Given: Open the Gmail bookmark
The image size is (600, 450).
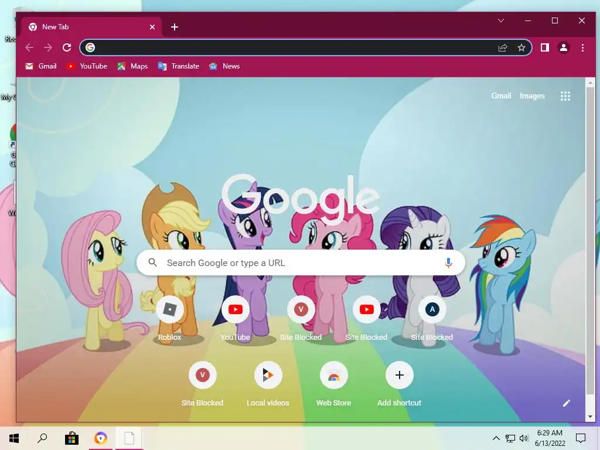Looking at the screenshot, I should pos(41,66).
